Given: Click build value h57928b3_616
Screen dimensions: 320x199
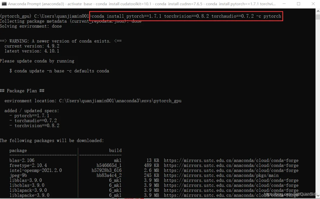Looking at the screenshot, I should 106,170.
